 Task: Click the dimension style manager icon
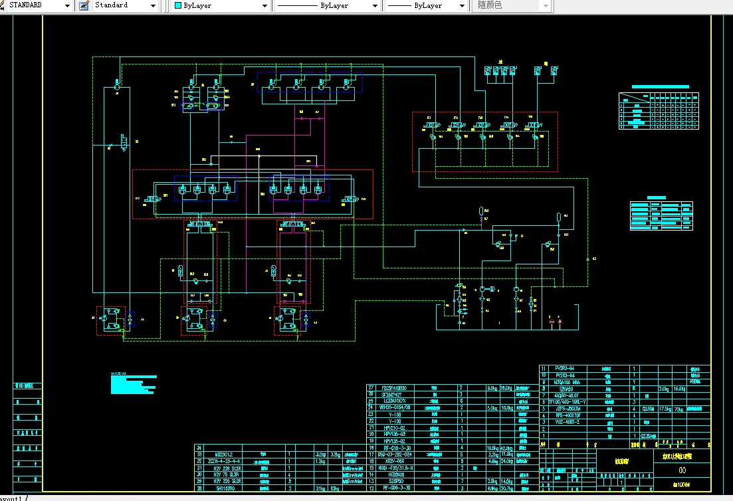(x=84, y=5)
